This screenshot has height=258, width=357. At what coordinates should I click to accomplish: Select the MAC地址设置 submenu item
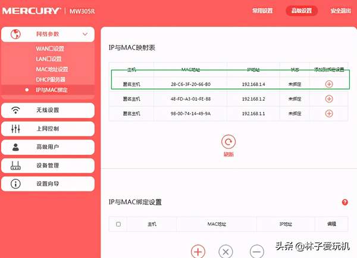point(52,69)
